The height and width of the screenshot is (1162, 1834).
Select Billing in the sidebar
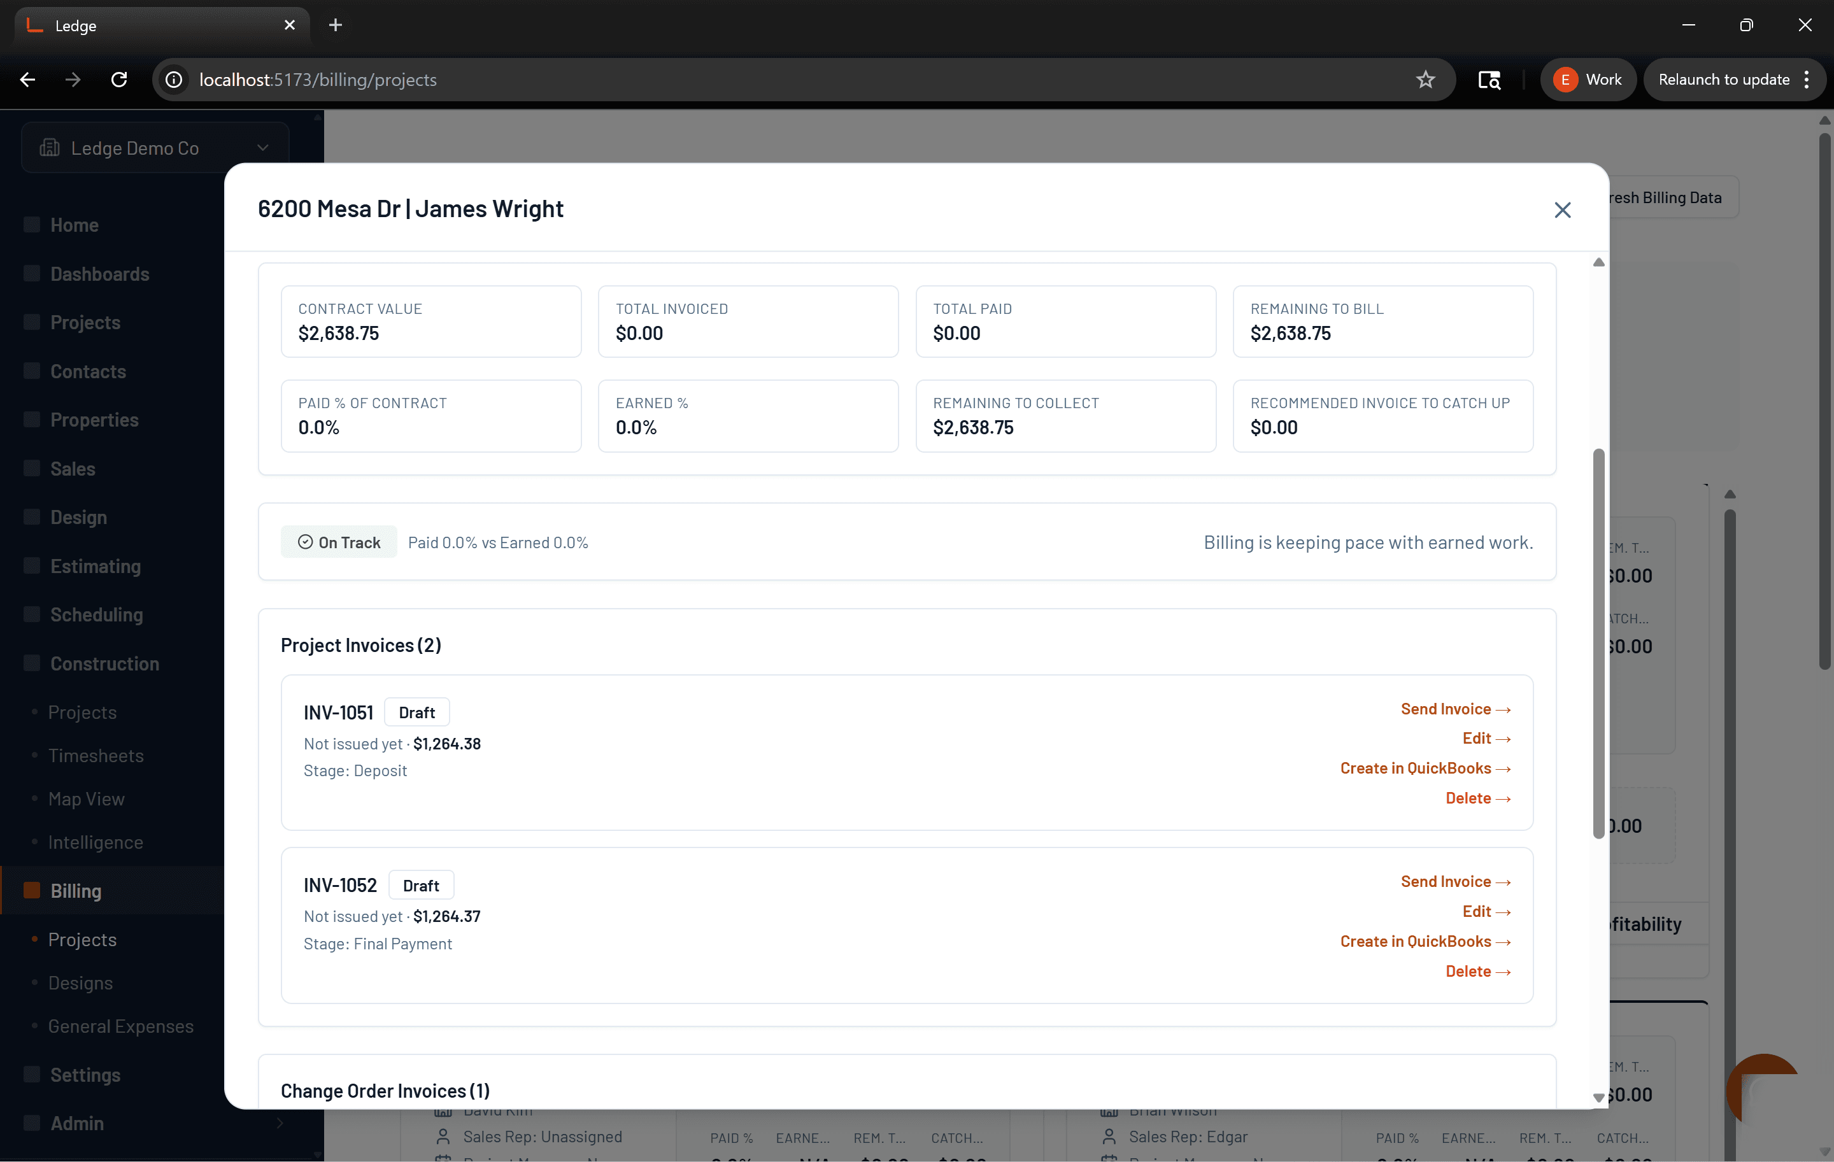point(75,890)
